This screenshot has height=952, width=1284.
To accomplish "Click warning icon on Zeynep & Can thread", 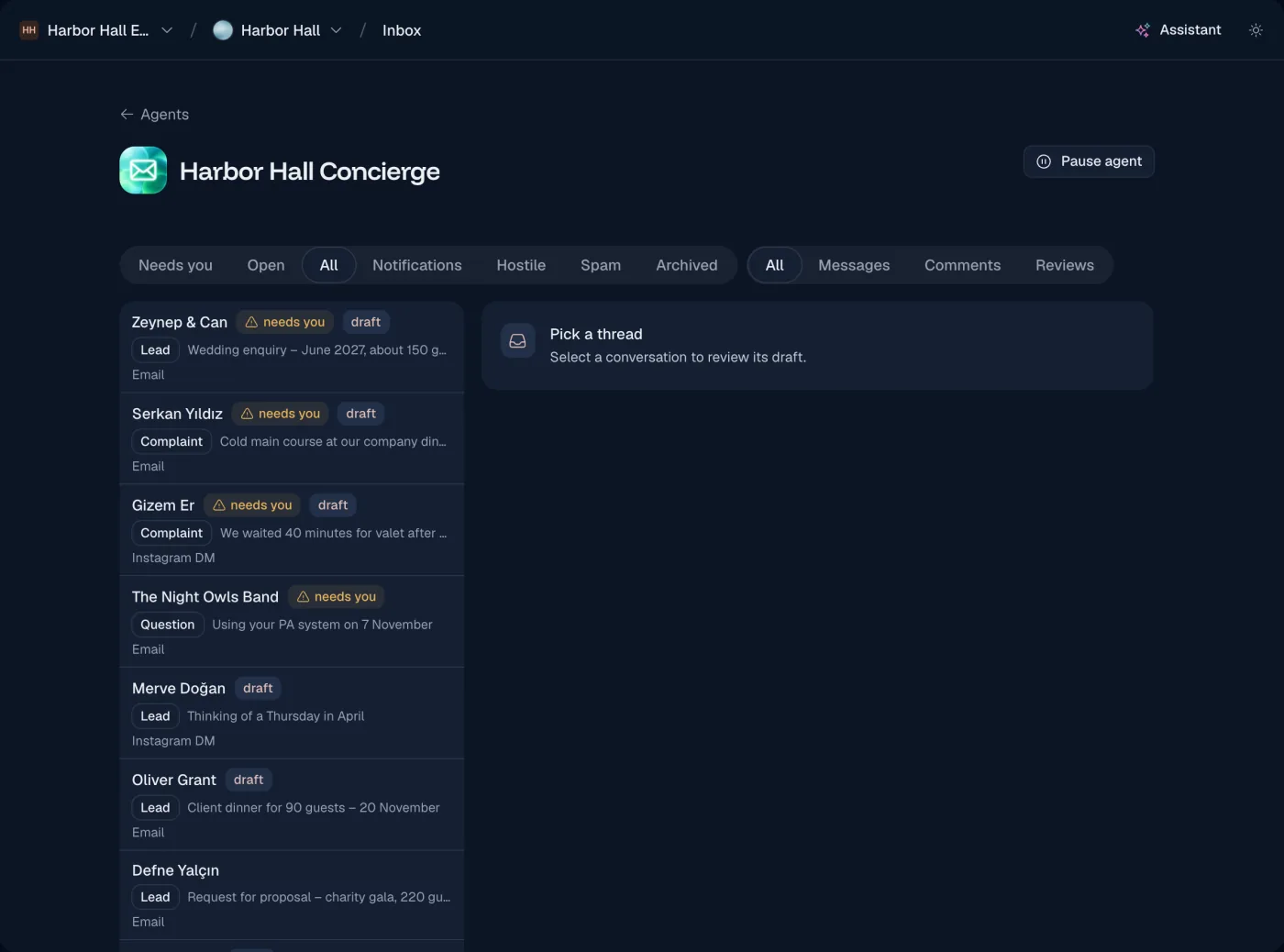I will 251,322.
